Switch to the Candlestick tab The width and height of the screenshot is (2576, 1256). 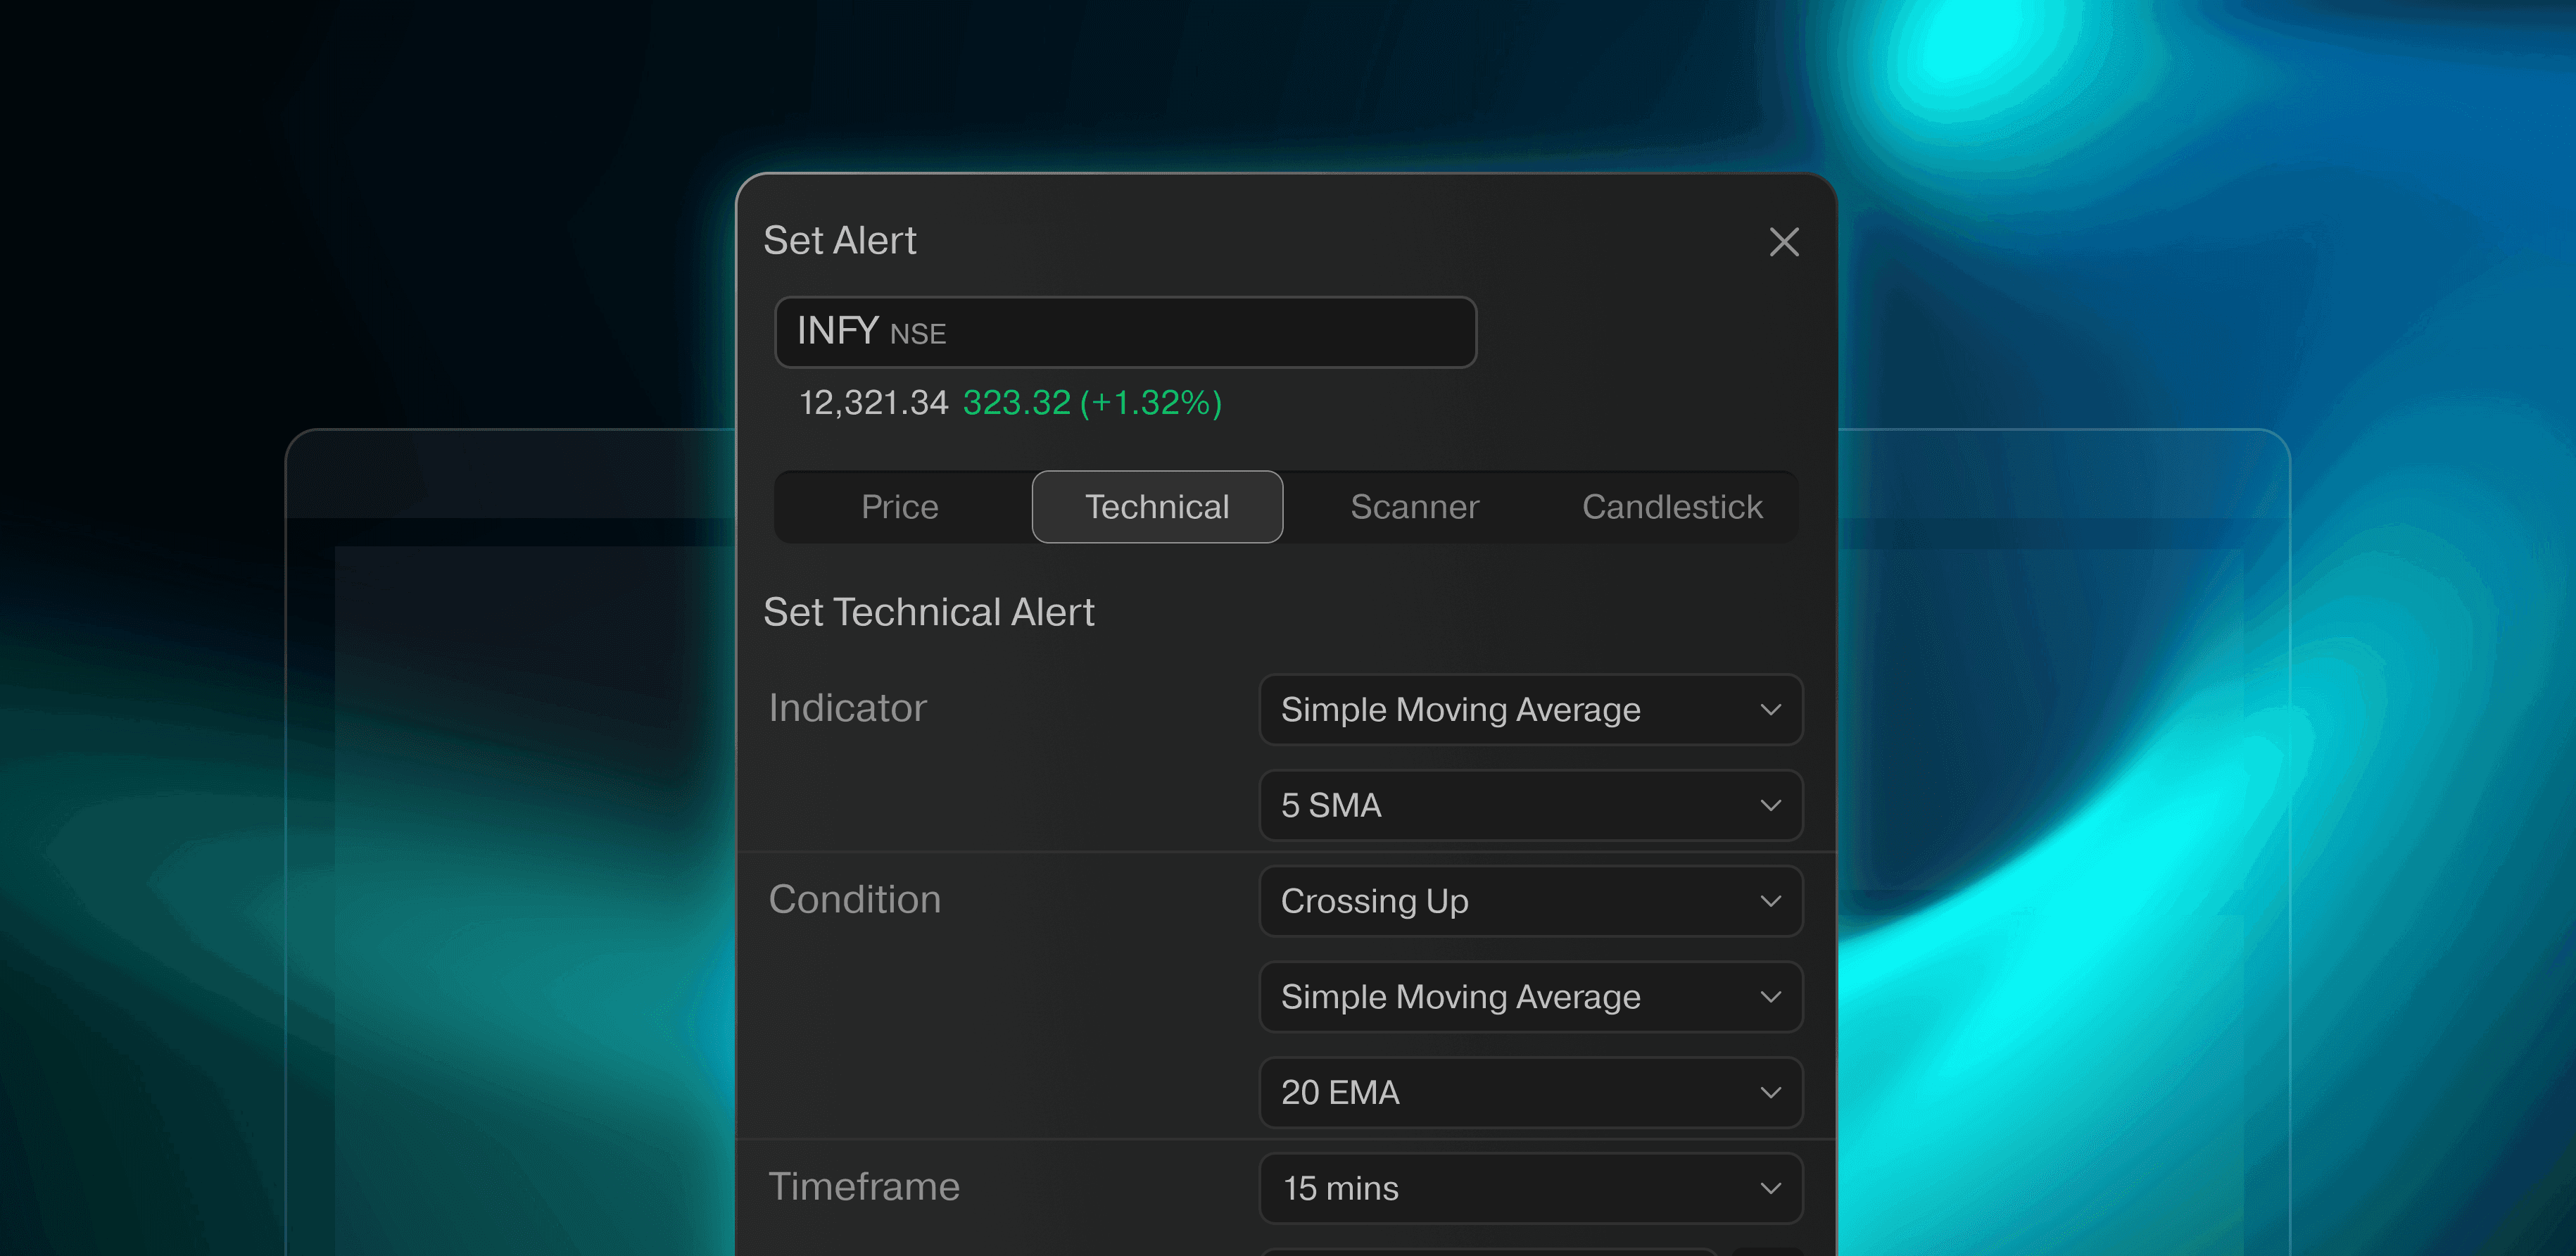(1672, 507)
